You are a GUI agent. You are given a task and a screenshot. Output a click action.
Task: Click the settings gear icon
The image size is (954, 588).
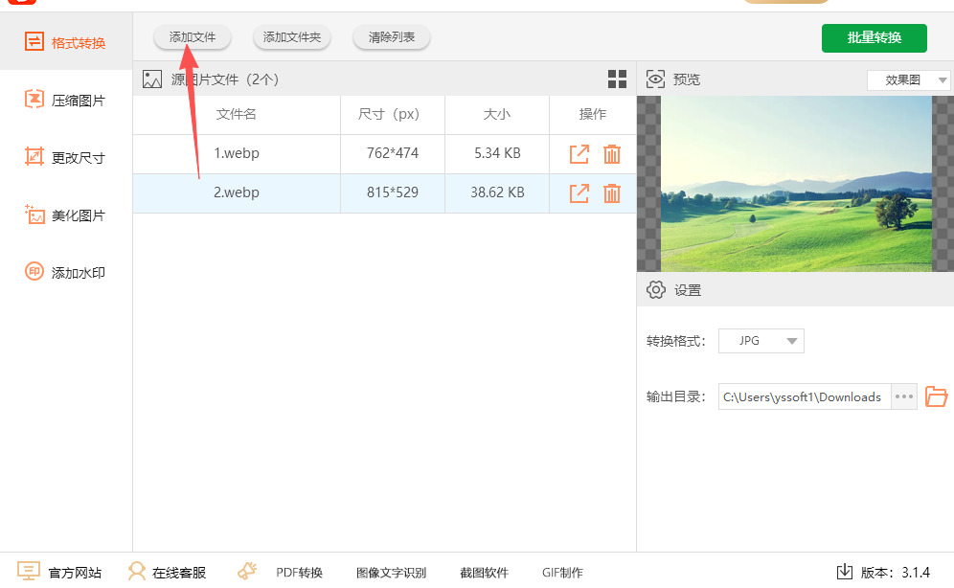click(656, 290)
